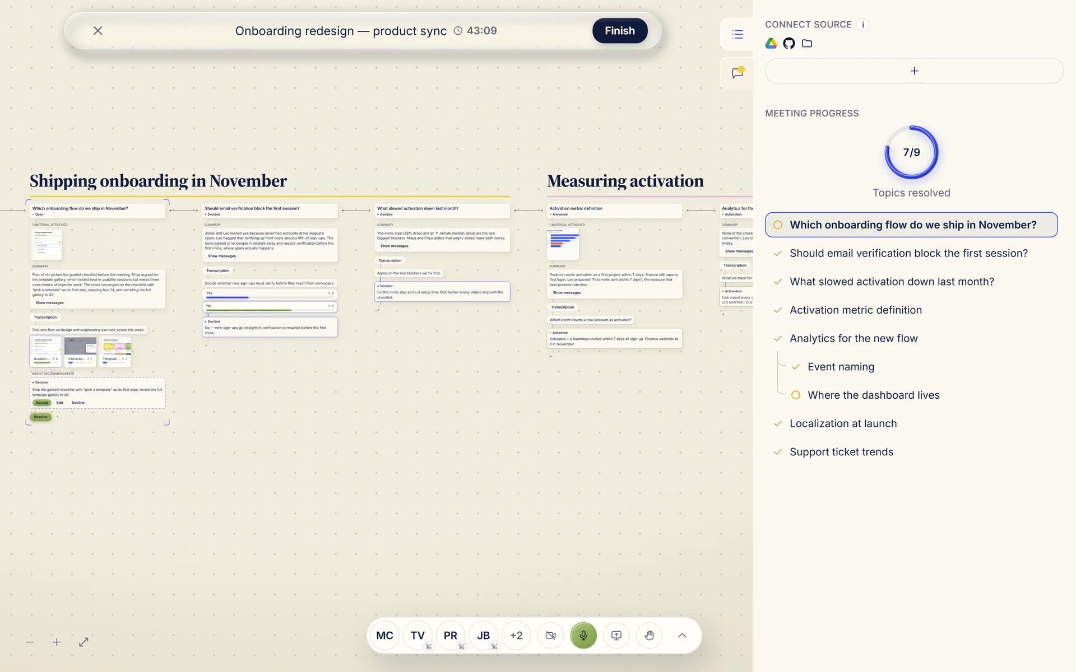Open the topics list panel icon
The width and height of the screenshot is (1076, 672).
[x=738, y=34]
